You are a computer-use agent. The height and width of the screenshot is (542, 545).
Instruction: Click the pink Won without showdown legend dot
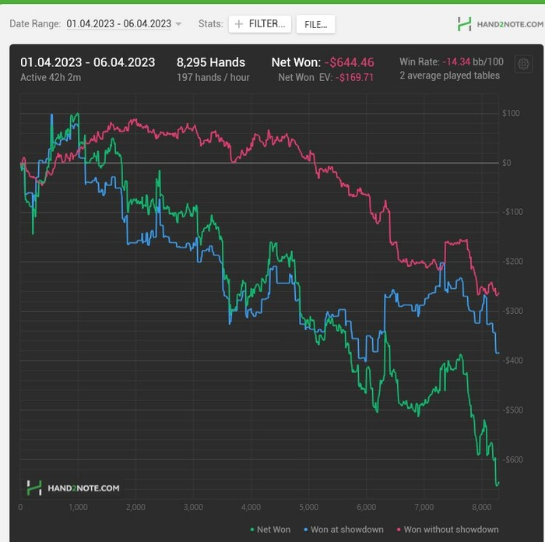pos(399,530)
